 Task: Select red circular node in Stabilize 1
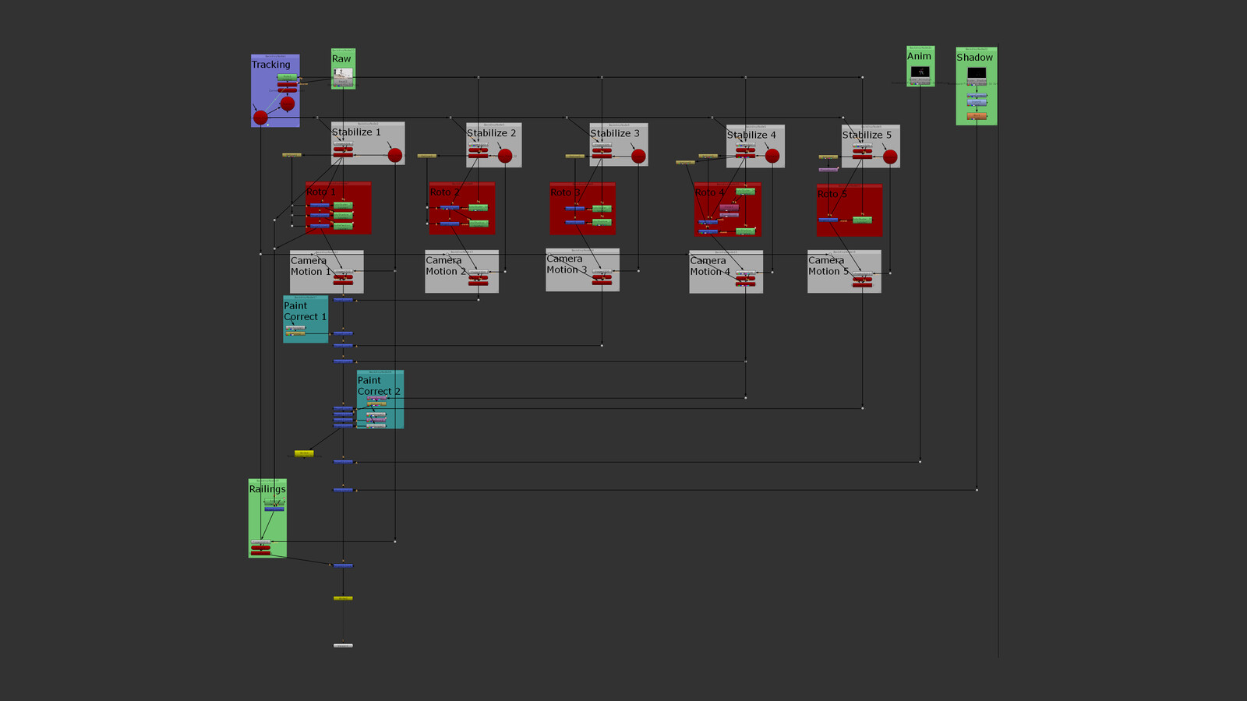point(395,155)
